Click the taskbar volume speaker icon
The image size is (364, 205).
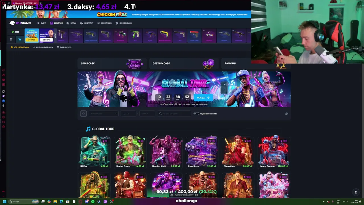tap(347, 202)
